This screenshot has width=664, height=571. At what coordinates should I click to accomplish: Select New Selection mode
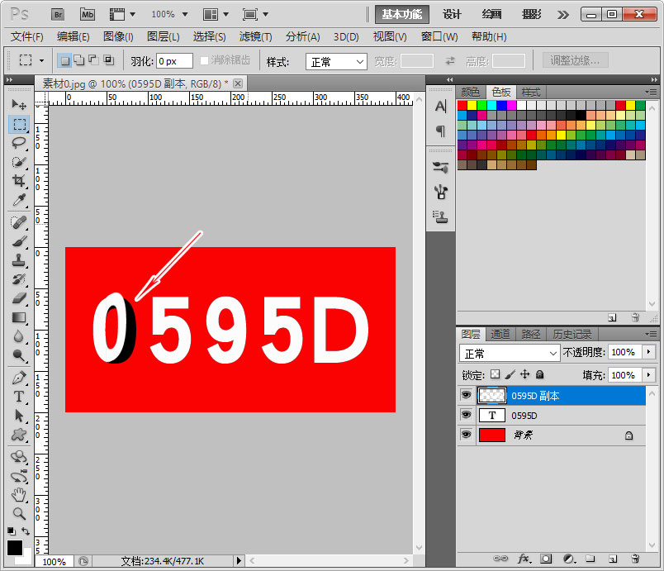64,60
